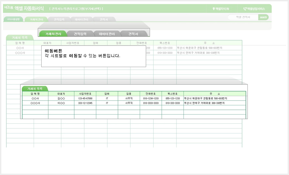
Task: Select IT cell in the 김○○ row
Action: click(107, 99)
